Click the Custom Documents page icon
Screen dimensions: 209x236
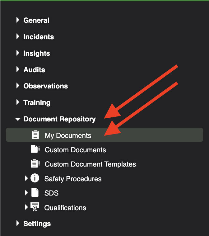(x=35, y=149)
